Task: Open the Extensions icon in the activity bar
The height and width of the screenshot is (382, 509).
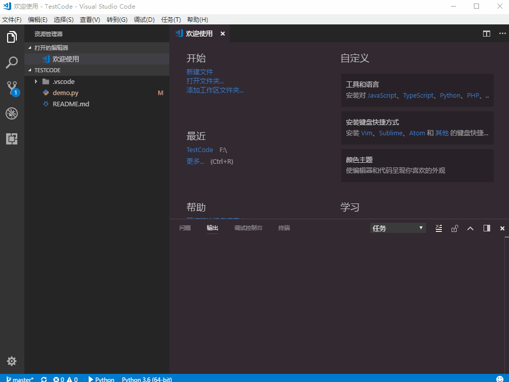Action: [x=11, y=138]
